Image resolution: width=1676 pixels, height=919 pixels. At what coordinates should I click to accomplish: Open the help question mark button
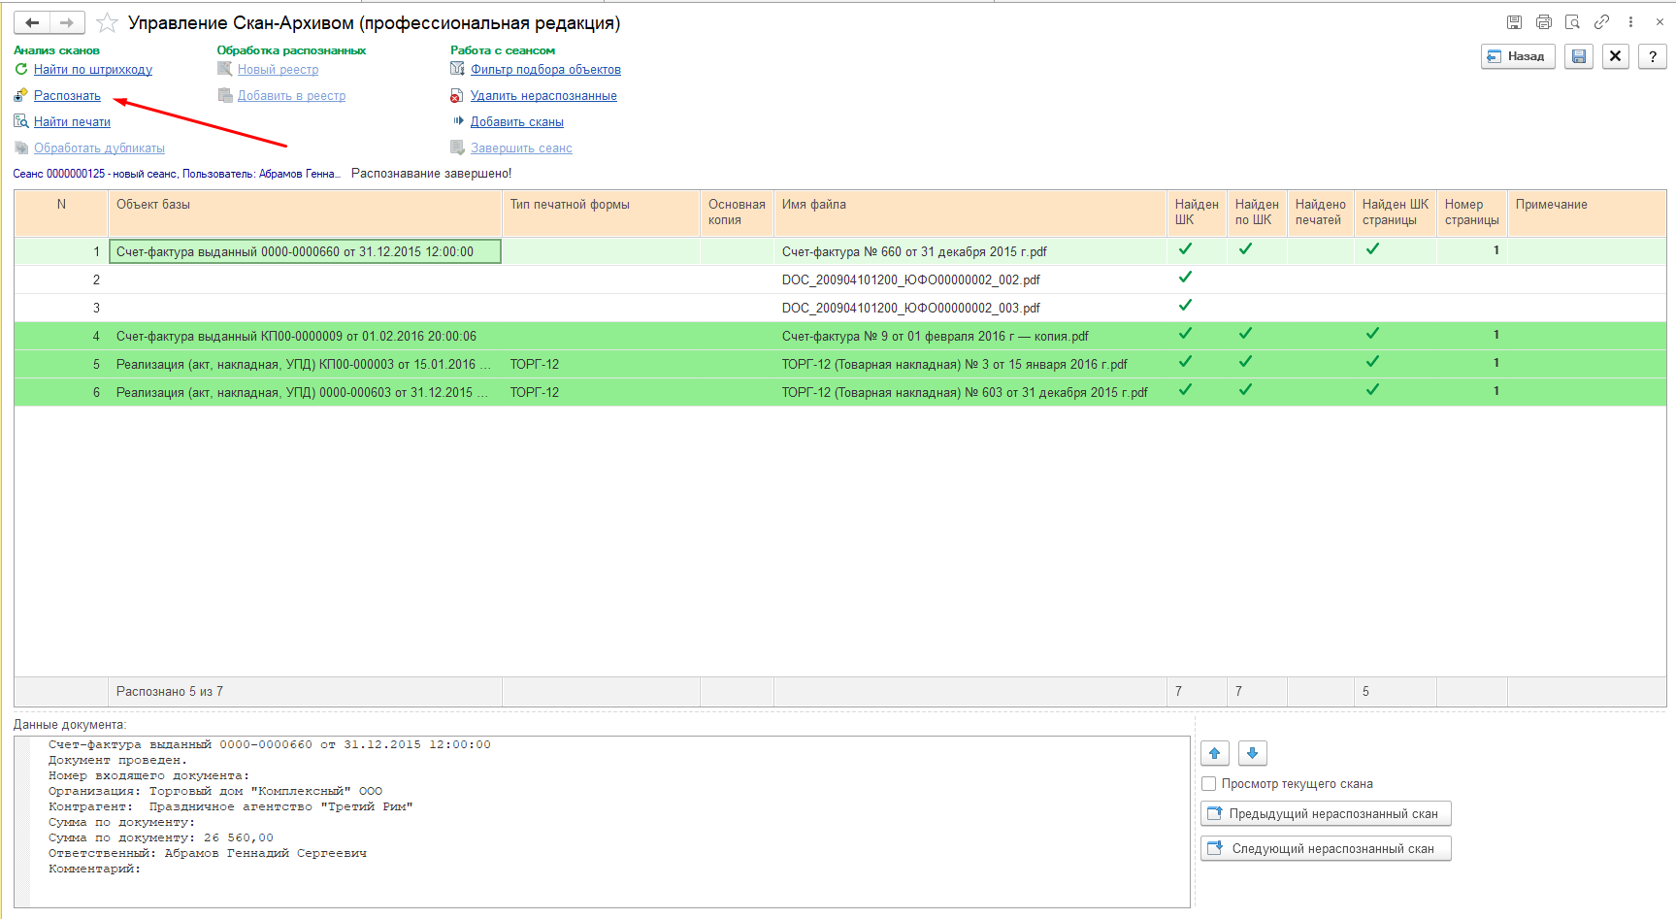point(1652,56)
